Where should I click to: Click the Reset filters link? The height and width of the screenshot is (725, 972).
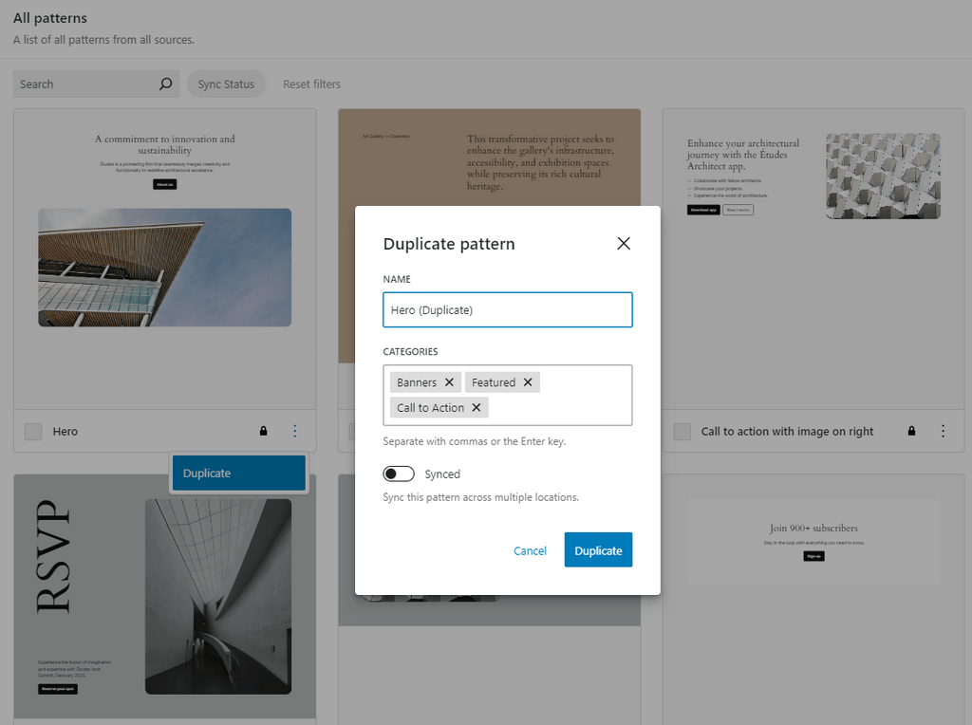[x=311, y=84]
